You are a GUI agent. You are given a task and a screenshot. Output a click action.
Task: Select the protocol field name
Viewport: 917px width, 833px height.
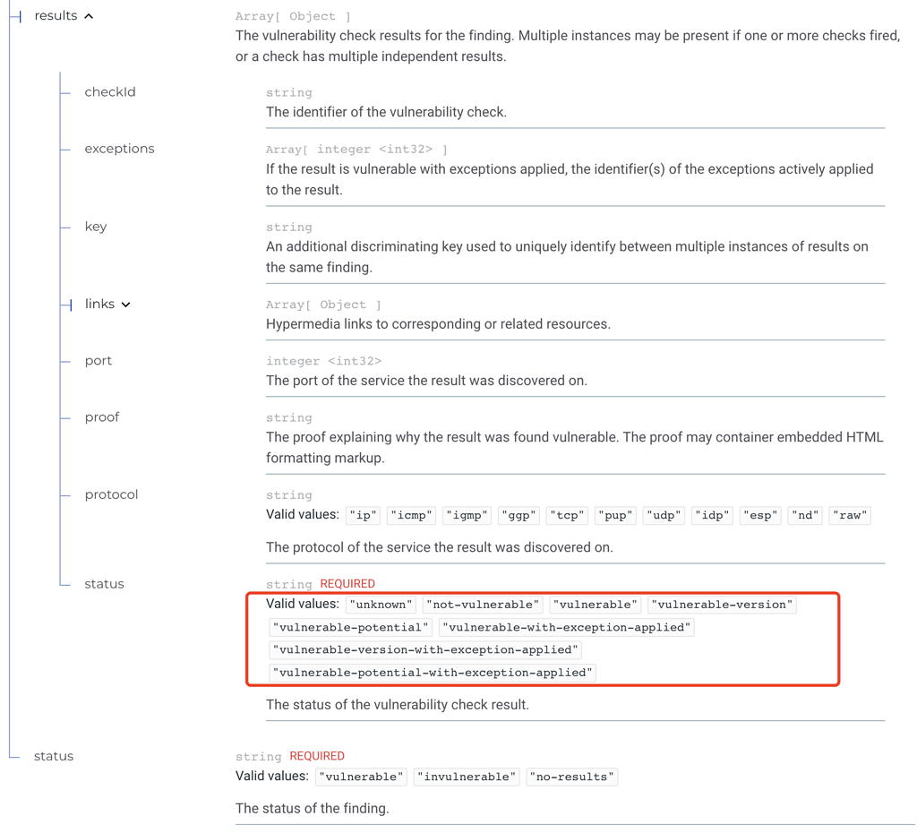(110, 494)
